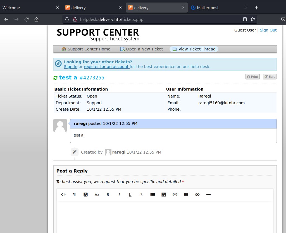The height and width of the screenshot is (233, 286).
Task: Insert a horizontal line in the reply
Action: [x=208, y=195]
